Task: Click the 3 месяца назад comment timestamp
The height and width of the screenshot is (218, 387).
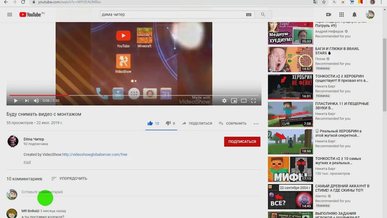Action: pyautogui.click(x=53, y=211)
